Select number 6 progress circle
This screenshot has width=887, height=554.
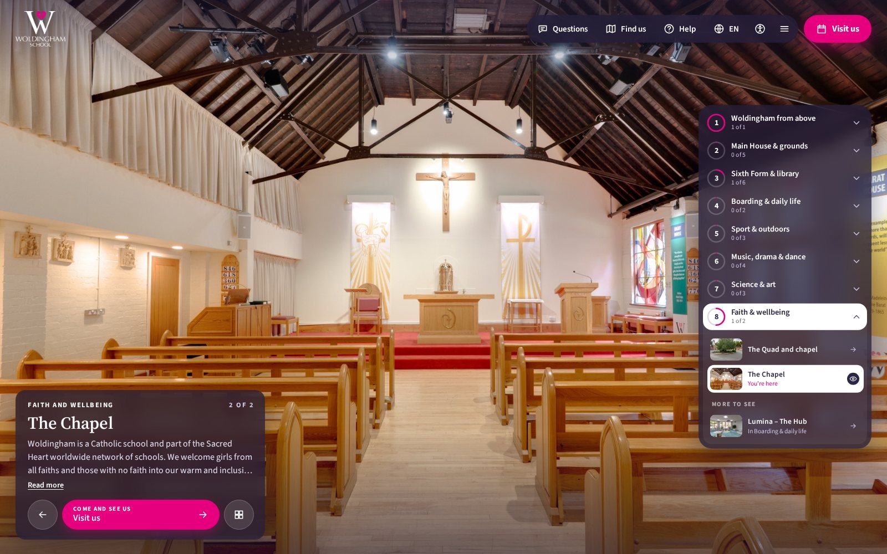click(716, 261)
